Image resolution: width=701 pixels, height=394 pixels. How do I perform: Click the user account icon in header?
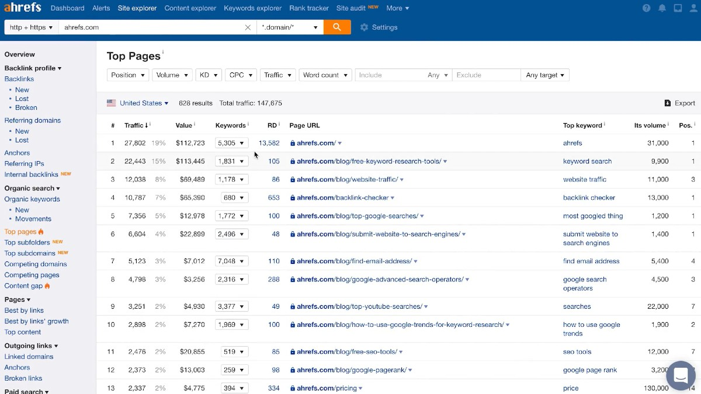point(693,8)
